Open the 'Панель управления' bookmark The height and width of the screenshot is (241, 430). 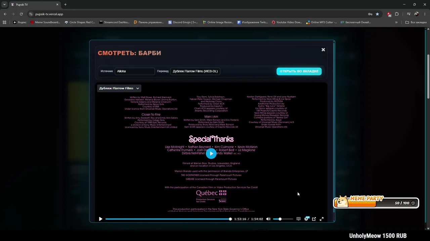(x=149, y=22)
